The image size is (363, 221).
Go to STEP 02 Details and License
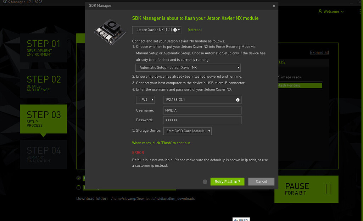click(x=43, y=83)
